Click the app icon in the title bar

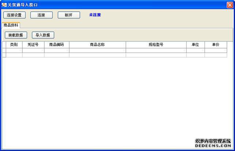tap(4, 5)
